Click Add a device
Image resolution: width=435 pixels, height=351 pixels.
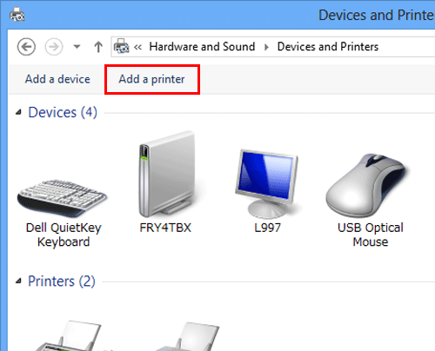pyautogui.click(x=57, y=79)
